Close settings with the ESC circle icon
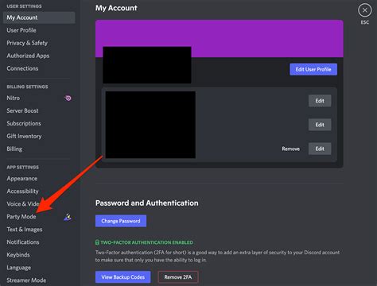The width and height of the screenshot is (377, 286). (x=365, y=10)
